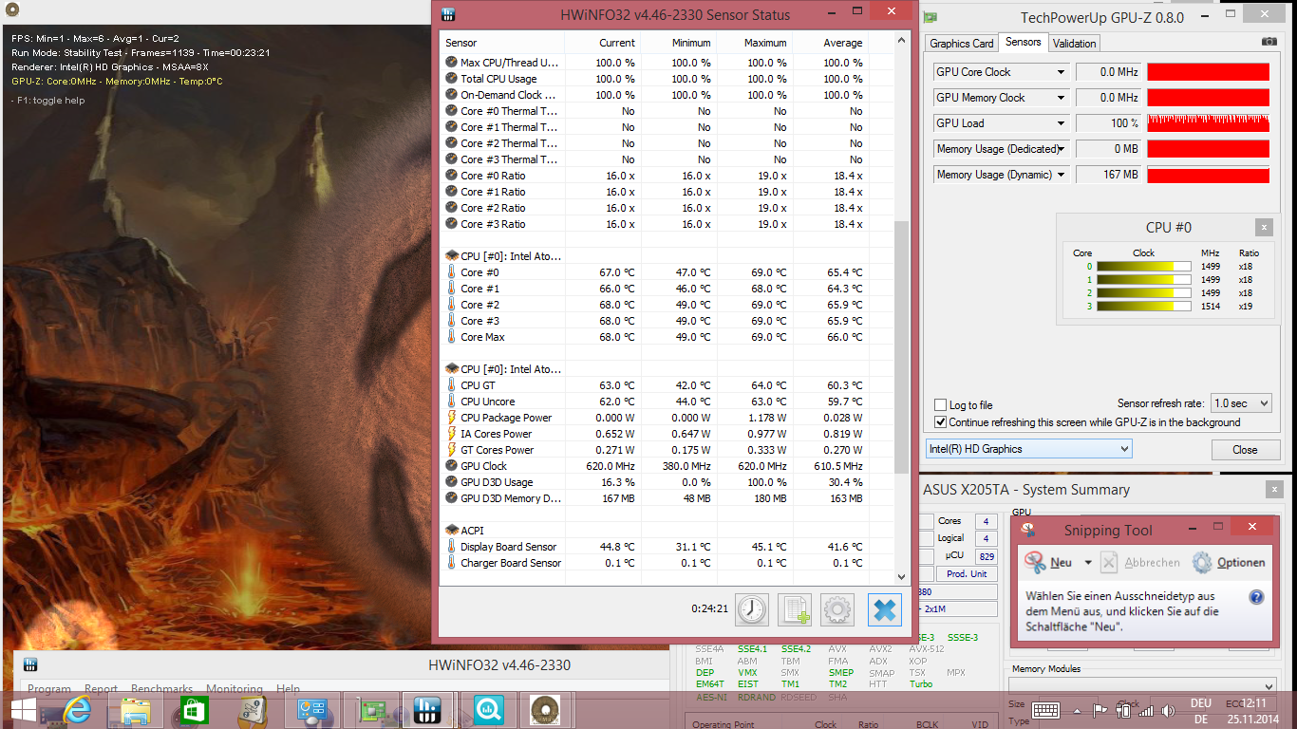Image resolution: width=1297 pixels, height=729 pixels.
Task: Switch the DEU input language indicator
Action: tap(1201, 711)
